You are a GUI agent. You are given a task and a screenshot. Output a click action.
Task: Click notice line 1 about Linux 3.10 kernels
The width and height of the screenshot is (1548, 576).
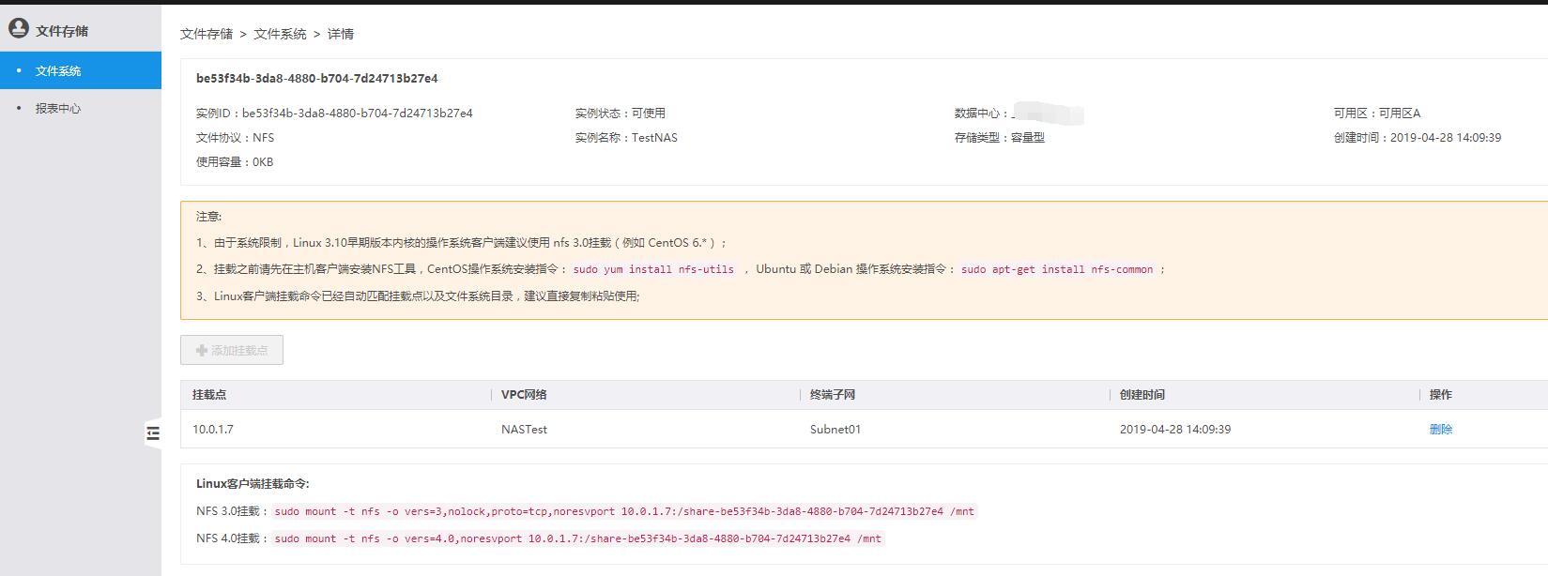(462, 242)
